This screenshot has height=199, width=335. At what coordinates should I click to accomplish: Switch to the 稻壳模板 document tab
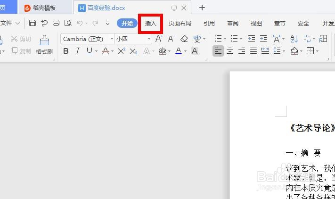(x=44, y=8)
